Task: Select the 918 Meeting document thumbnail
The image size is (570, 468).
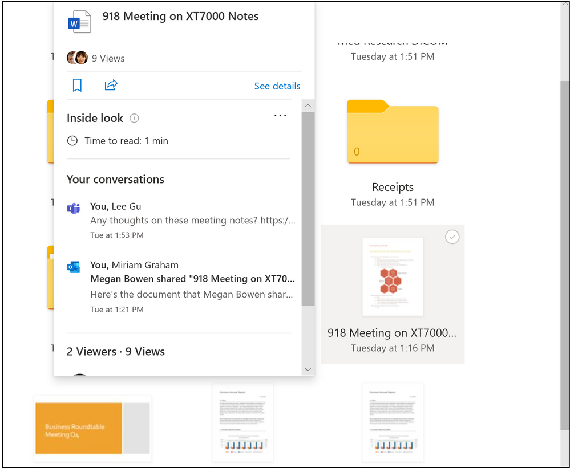Action: coord(393,276)
